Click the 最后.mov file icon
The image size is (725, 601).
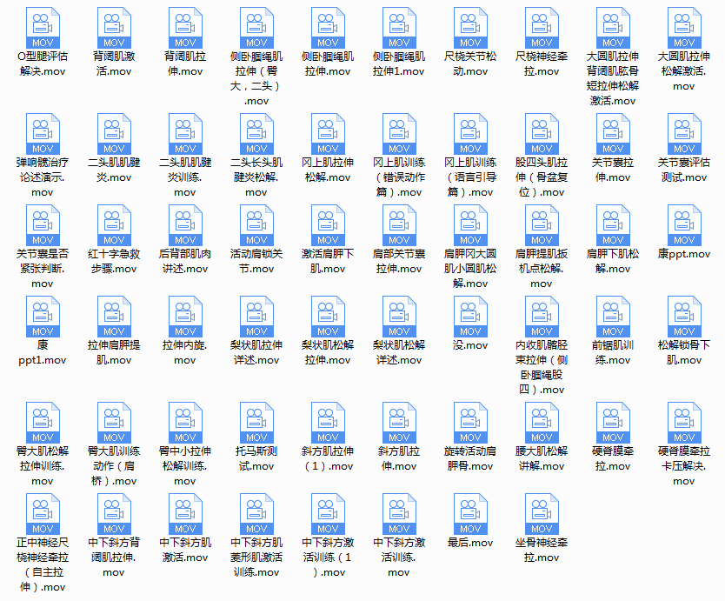pyautogui.click(x=470, y=513)
